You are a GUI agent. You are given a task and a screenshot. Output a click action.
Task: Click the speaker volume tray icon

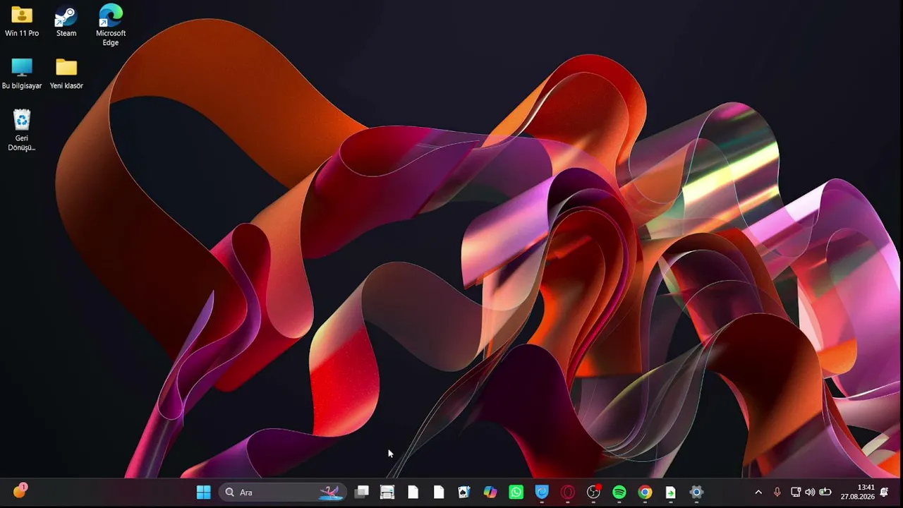pos(810,492)
